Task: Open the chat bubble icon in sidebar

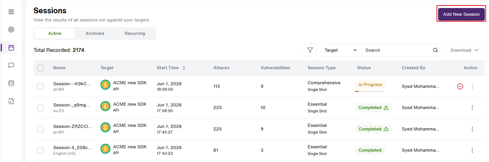Action: coord(11,65)
